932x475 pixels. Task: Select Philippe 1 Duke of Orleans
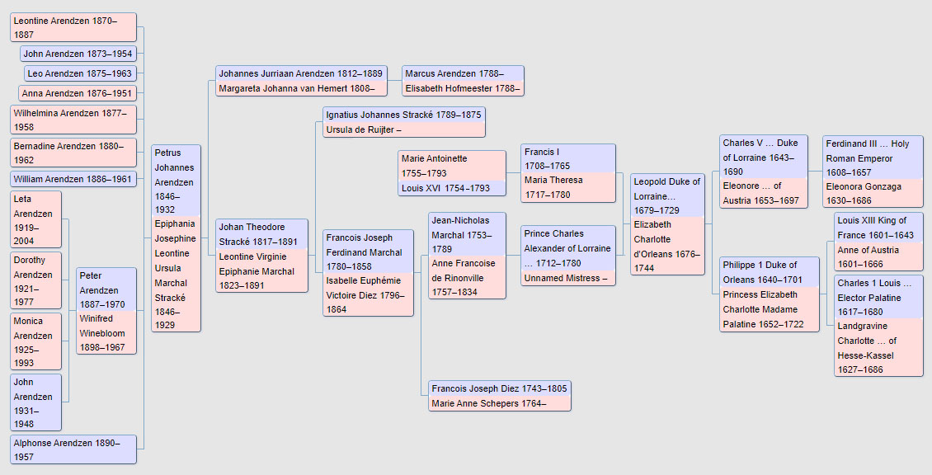point(770,272)
